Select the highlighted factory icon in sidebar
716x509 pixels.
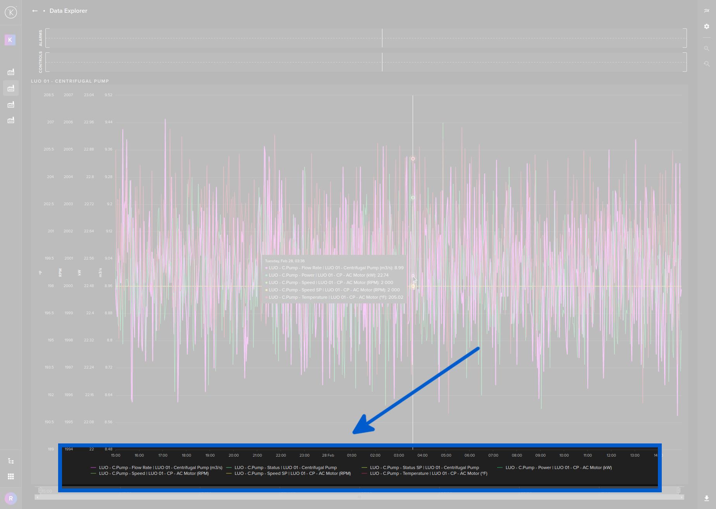[x=11, y=88]
